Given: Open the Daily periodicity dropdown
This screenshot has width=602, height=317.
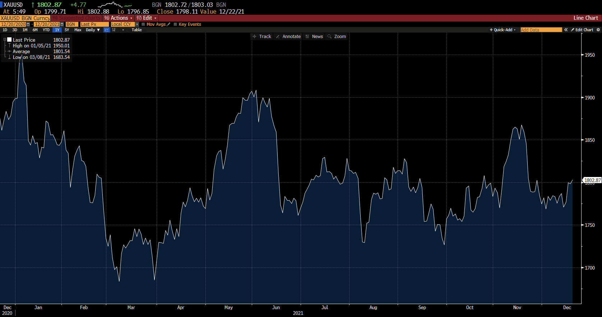Looking at the screenshot, I should click(x=93, y=30).
